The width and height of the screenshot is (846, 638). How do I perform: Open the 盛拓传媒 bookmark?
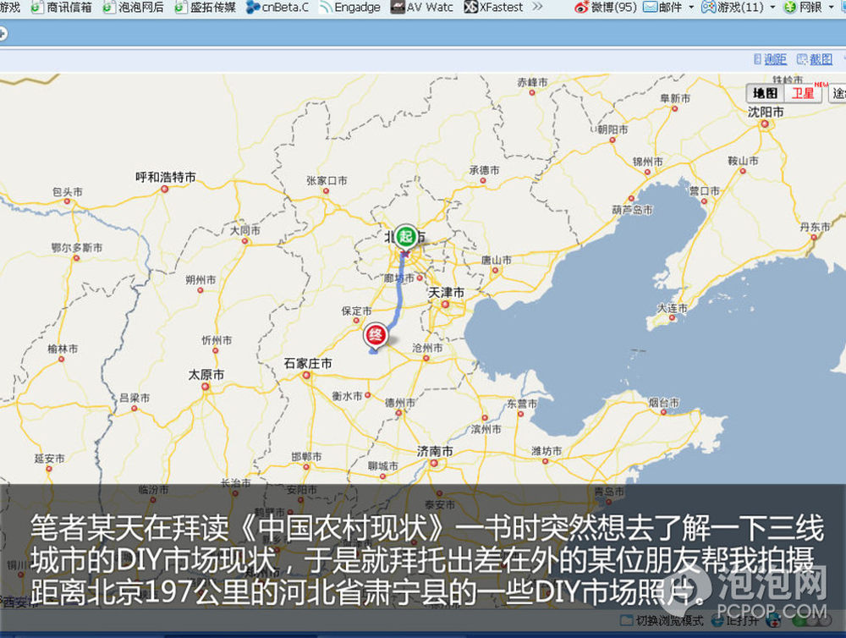(206, 8)
